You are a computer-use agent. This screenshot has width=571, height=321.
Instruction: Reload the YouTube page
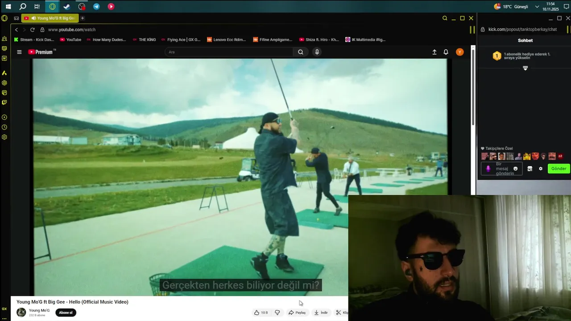pos(32,29)
